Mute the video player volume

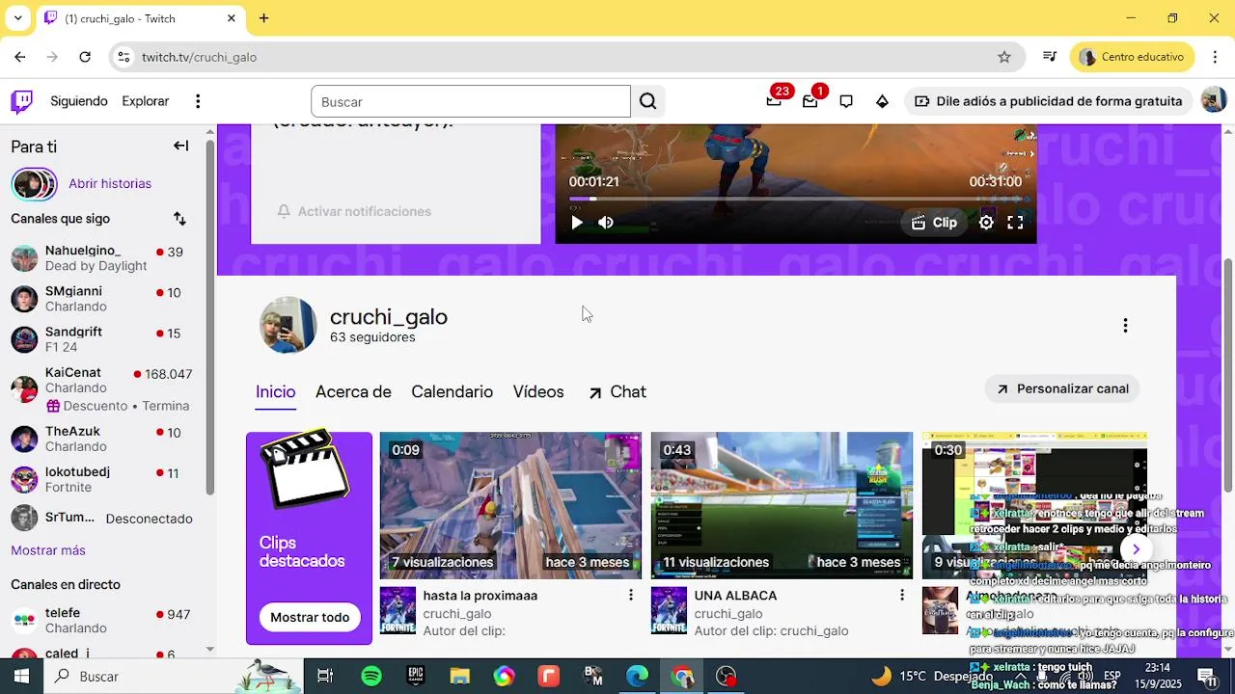coord(606,223)
